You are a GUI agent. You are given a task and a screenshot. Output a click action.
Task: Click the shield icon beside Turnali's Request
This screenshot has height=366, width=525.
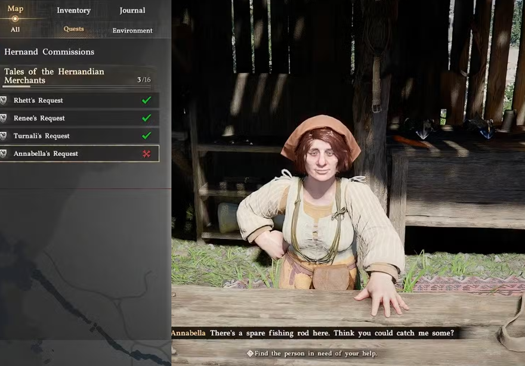tap(4, 136)
